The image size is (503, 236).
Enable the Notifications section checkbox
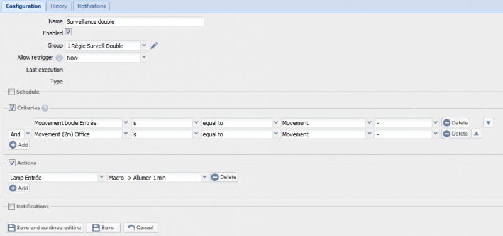11,206
